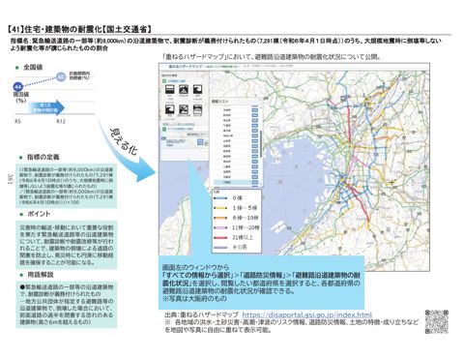464x359 pixels.
Task: Click the QR code image
Action: pyautogui.click(x=437, y=321)
